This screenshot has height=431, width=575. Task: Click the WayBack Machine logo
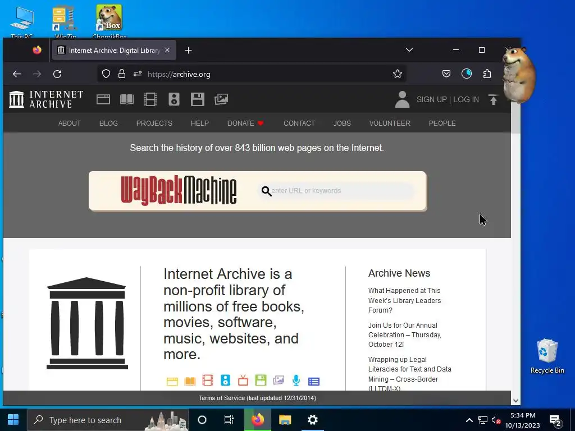click(179, 191)
